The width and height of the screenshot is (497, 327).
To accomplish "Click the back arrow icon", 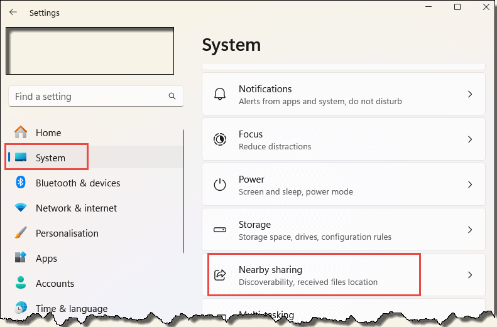I will point(13,12).
